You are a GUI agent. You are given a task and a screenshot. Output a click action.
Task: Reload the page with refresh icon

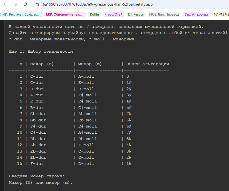[25, 4]
